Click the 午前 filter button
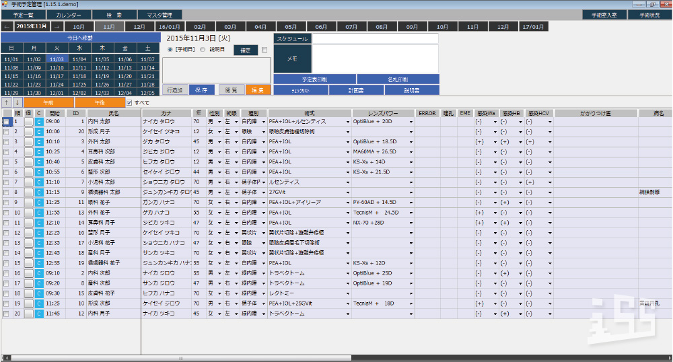The image size is (673, 362). (48, 103)
